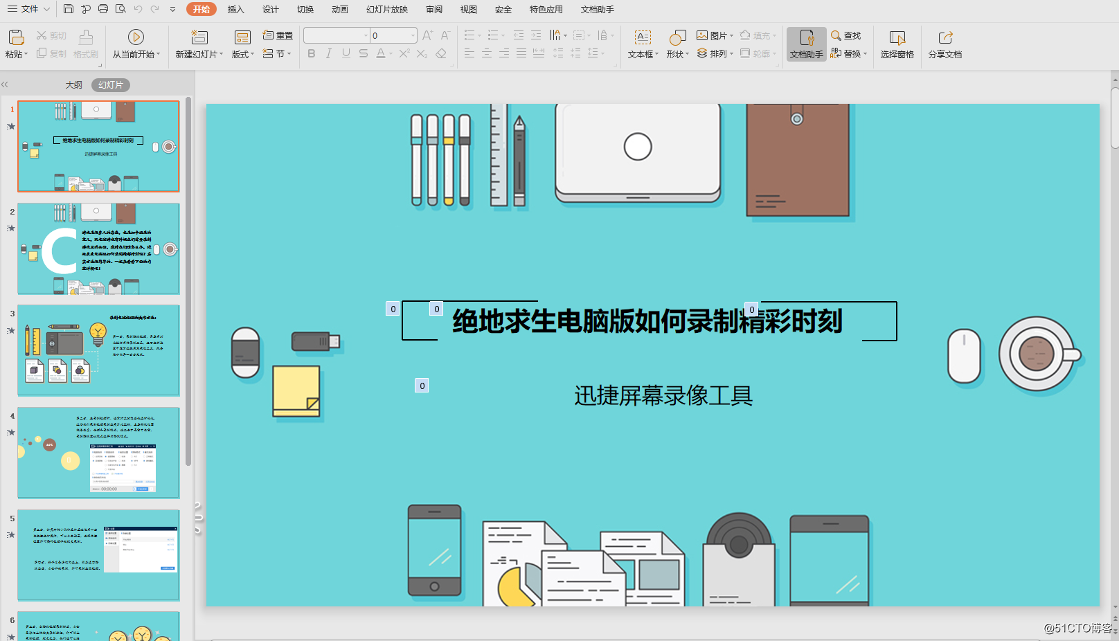Click the Undo arrow icon
The width and height of the screenshot is (1119, 641).
click(138, 9)
